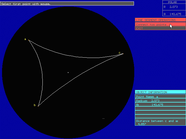Click label 'a' next to the point
The image size is (186, 139).
point(25,39)
